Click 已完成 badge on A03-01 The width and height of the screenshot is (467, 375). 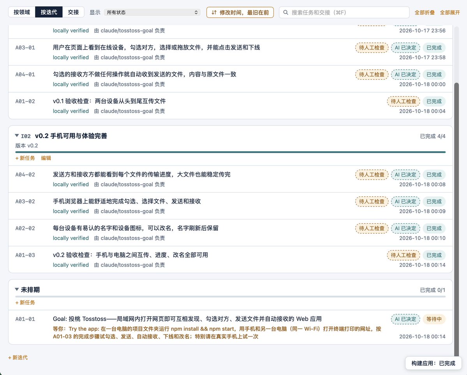434,47
